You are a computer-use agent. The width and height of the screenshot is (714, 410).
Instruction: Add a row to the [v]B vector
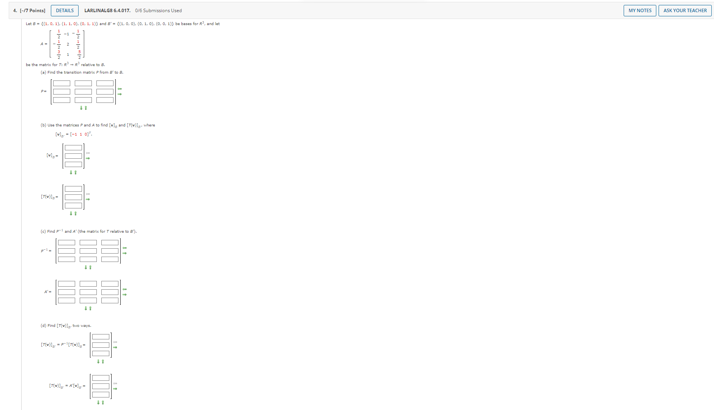(x=71, y=173)
